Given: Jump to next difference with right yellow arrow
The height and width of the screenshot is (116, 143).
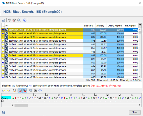Looking at the screenshot, I should pyautogui.click(x=8, y=91).
